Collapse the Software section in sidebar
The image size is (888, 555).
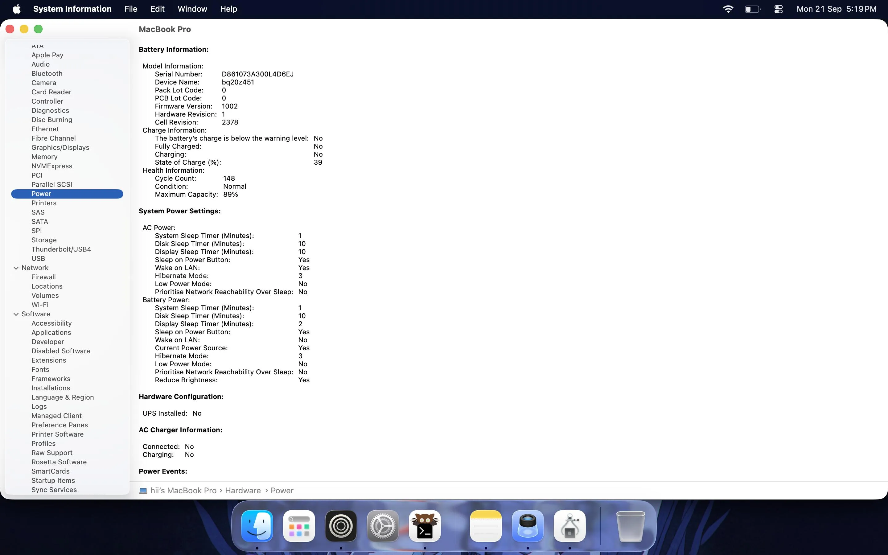tap(16, 314)
